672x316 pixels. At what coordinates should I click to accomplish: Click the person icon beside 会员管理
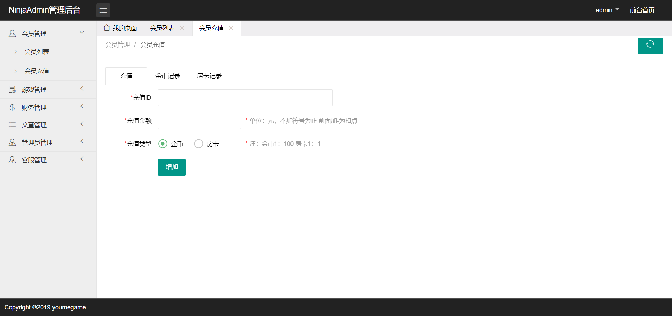point(12,33)
